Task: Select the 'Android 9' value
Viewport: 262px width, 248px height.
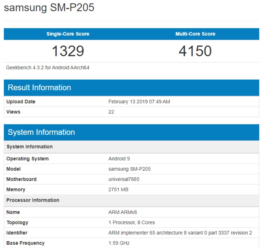Action: (119, 159)
